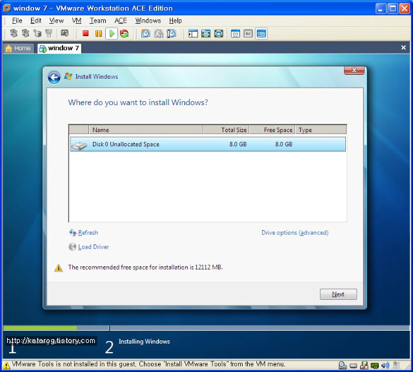This screenshot has height=372, width=413.
Task: Open the File menu
Action: coord(17,21)
